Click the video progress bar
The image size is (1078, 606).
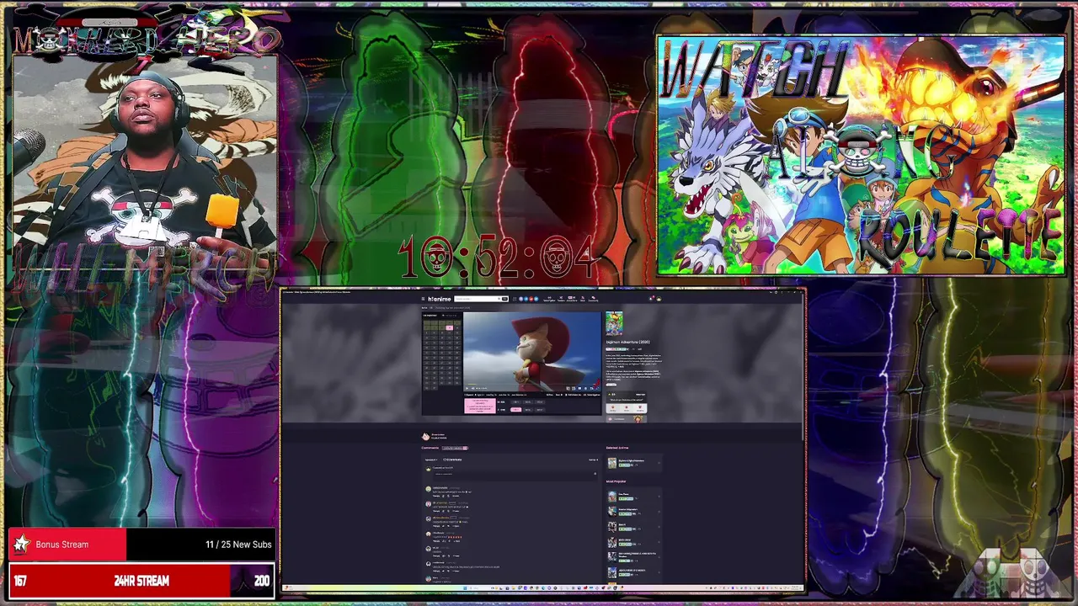pos(532,385)
